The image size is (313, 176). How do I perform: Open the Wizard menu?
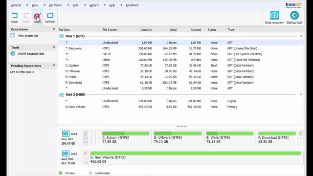tap(94, 5)
